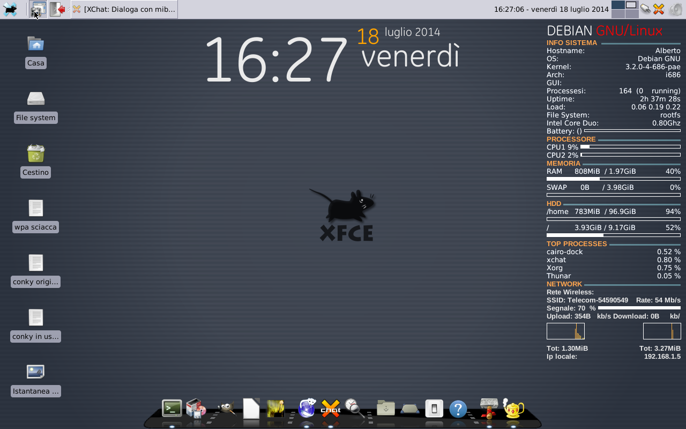The width and height of the screenshot is (686, 429).
Task: Select the conky in us... document on desktop
Action: coord(36,325)
